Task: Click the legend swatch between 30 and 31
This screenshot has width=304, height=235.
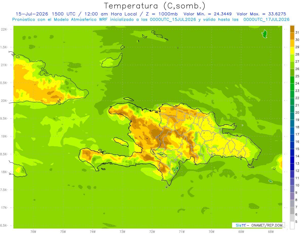Action: coord(292,36)
